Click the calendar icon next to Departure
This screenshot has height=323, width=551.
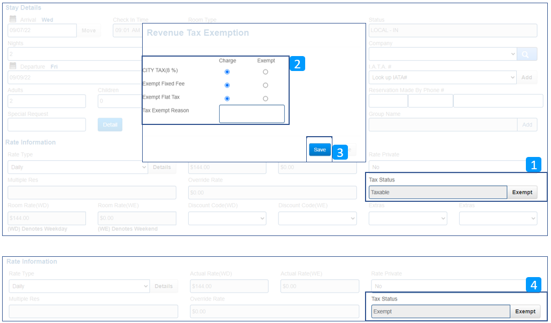pyautogui.click(x=13, y=66)
